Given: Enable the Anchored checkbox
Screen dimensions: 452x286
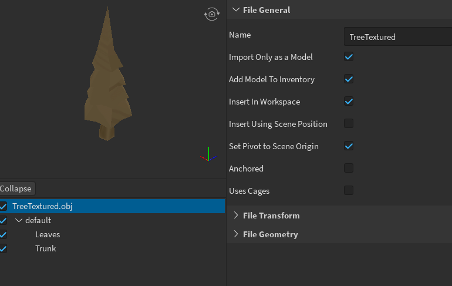Looking at the screenshot, I should click(x=349, y=169).
